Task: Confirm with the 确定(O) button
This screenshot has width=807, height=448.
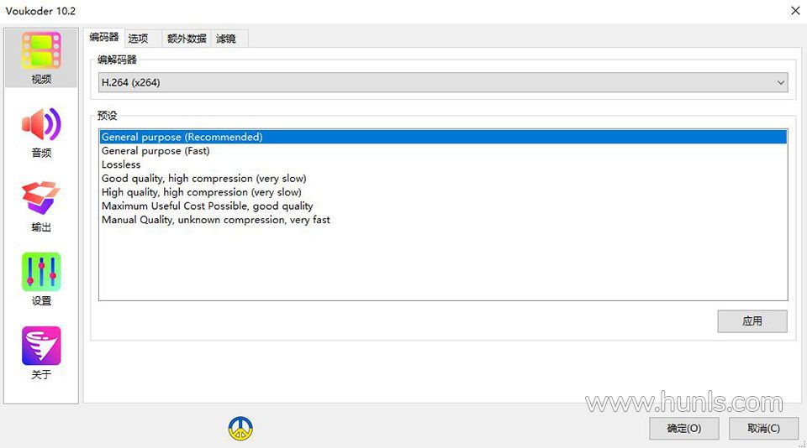Action: coord(684,429)
